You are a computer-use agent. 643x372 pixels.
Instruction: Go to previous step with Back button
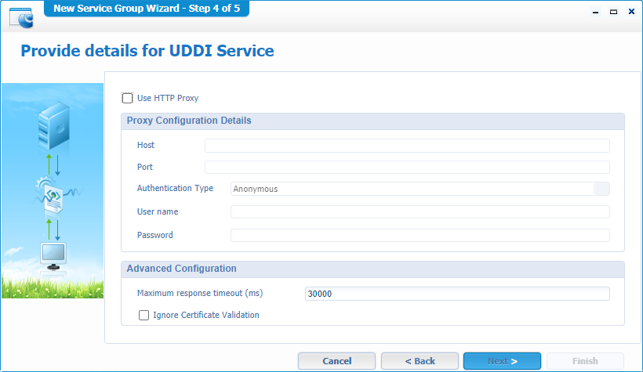[420, 361]
